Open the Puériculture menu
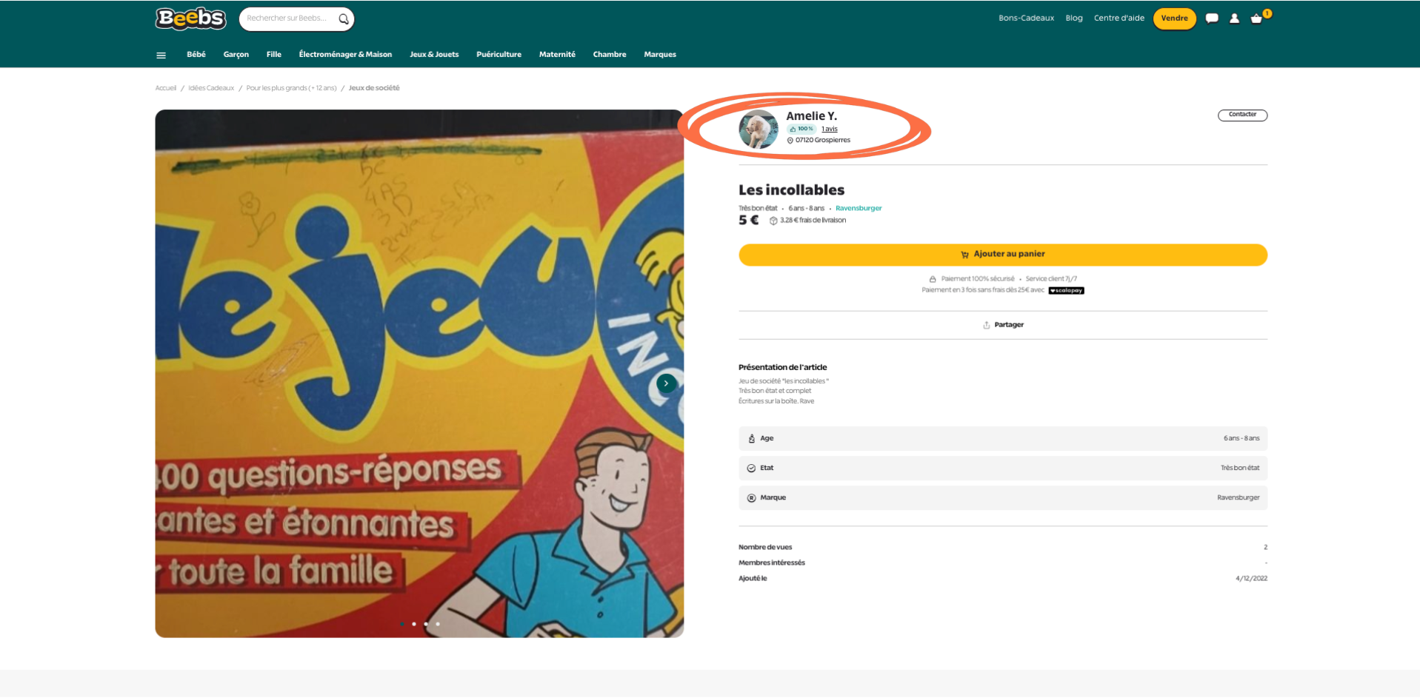 tap(499, 55)
